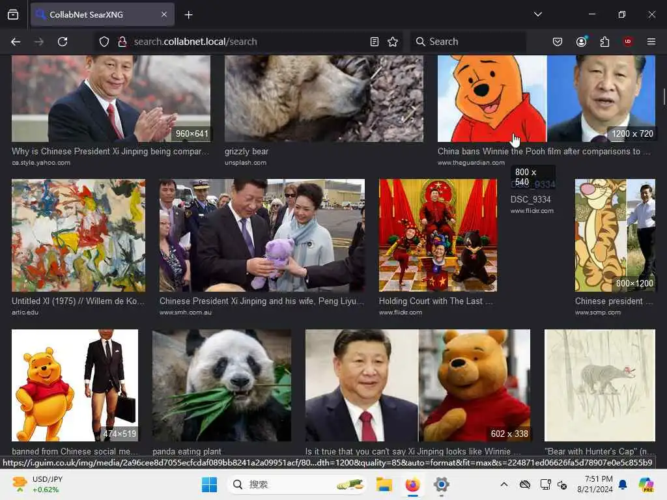Open the Save to Pocket icon
This screenshot has width=667, height=500.
coord(558,42)
